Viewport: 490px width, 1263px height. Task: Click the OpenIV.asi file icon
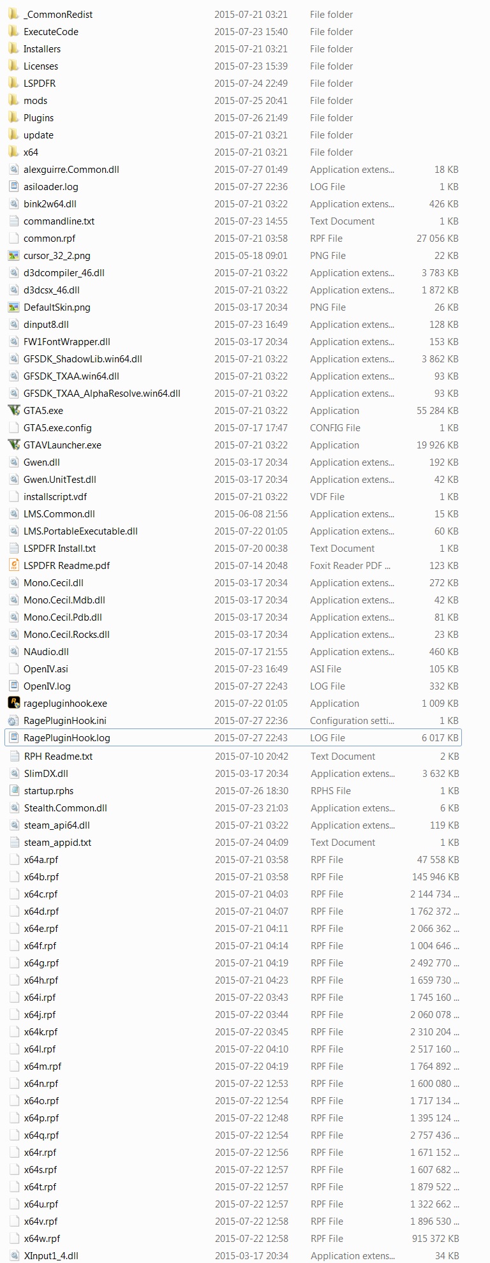click(x=13, y=668)
